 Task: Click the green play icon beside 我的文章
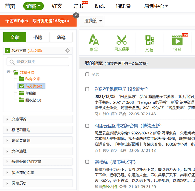point(7,51)
